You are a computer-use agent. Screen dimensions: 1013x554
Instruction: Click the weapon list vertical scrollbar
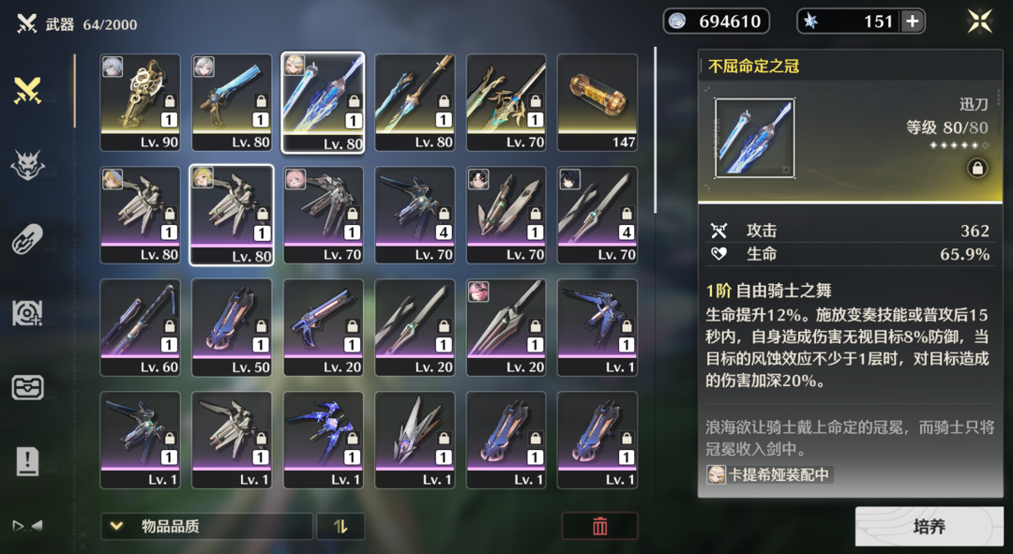pos(655,129)
